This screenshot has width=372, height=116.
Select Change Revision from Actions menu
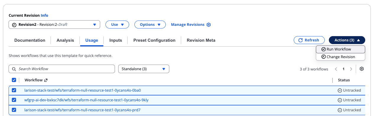point(340,57)
